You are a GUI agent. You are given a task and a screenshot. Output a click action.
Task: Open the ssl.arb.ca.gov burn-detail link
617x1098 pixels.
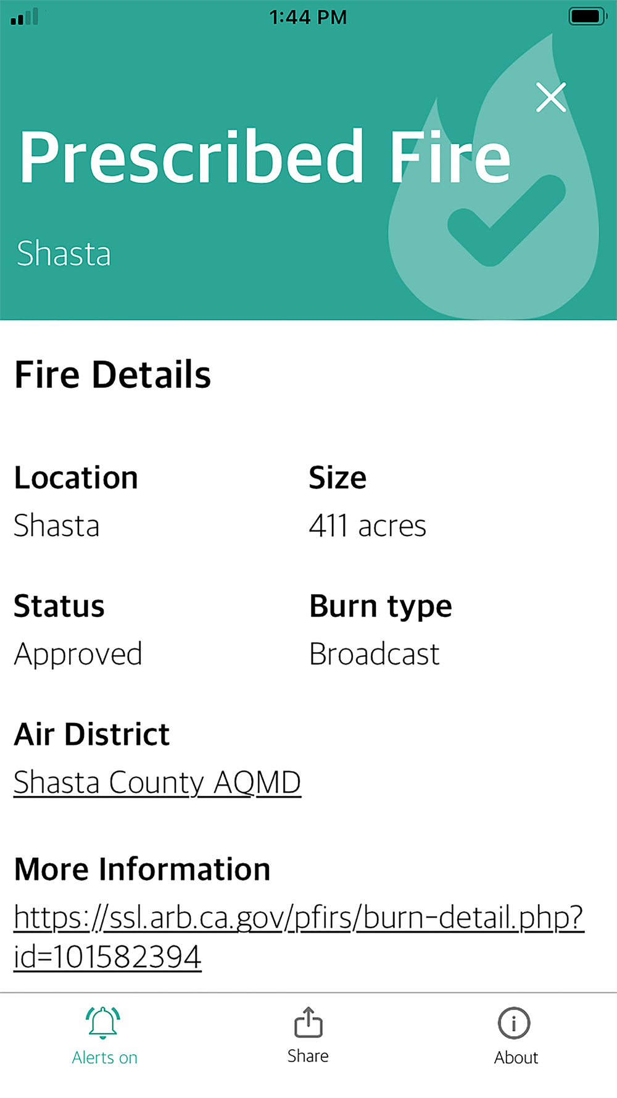pos(299,937)
